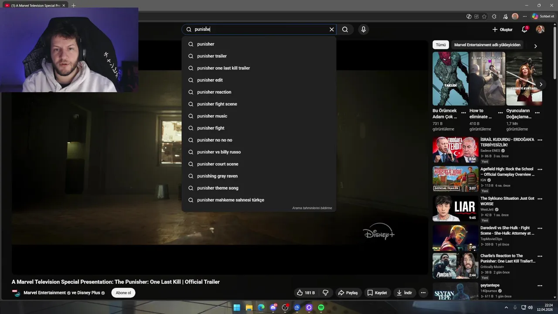Open options for 'şeytantepe' video
Screen dimensions: 558x314
540,286
